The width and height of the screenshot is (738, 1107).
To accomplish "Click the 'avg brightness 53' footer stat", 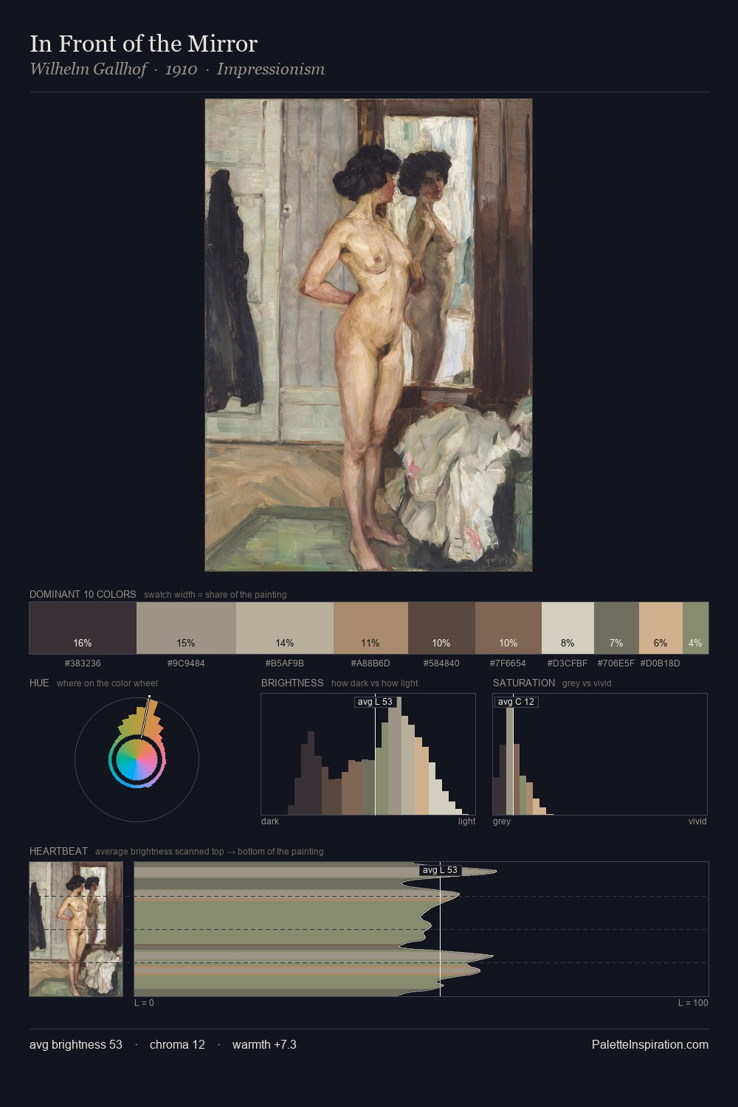I will pos(76,1044).
